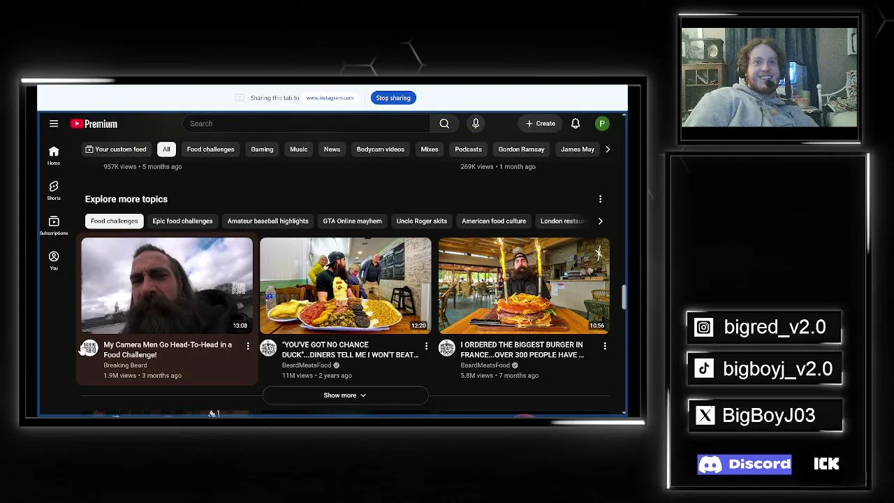Open the BIGGEST BURGER IN FRANCE video title
The width and height of the screenshot is (894, 503).
pos(522,350)
